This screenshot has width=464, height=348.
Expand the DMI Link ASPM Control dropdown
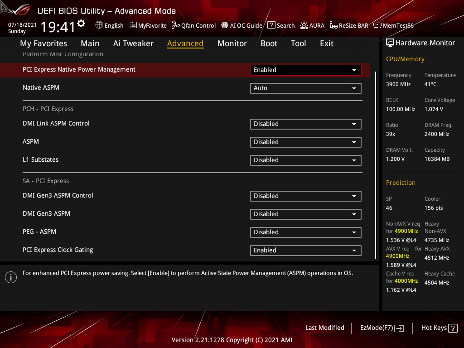(x=305, y=124)
